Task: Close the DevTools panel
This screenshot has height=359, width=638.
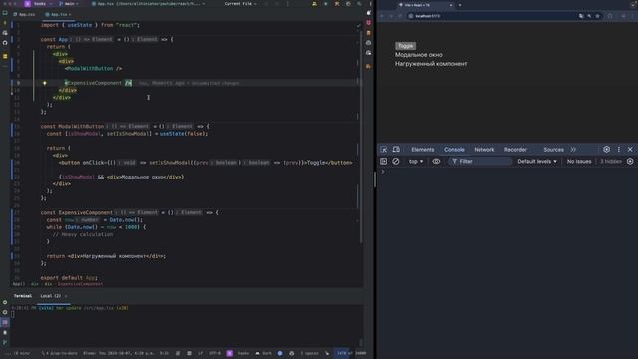Action: click(630, 149)
